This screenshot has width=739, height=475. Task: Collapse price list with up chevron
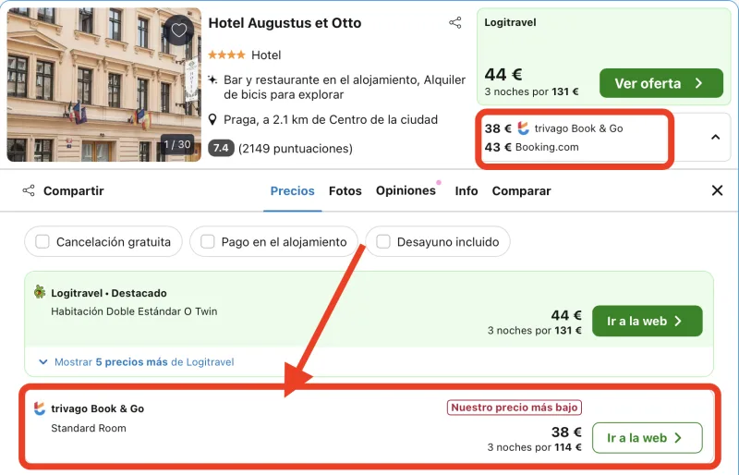(715, 138)
